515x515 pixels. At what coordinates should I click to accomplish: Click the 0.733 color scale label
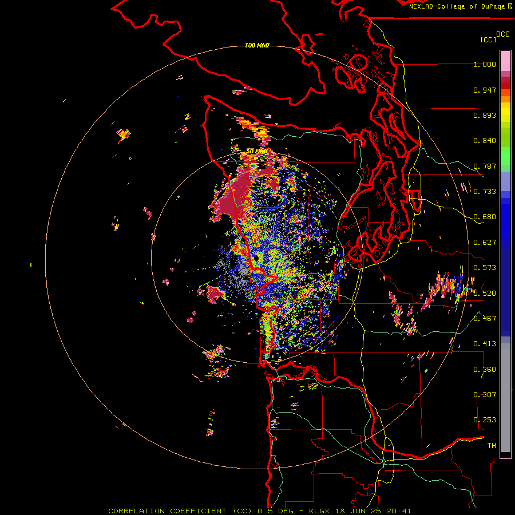485,192
